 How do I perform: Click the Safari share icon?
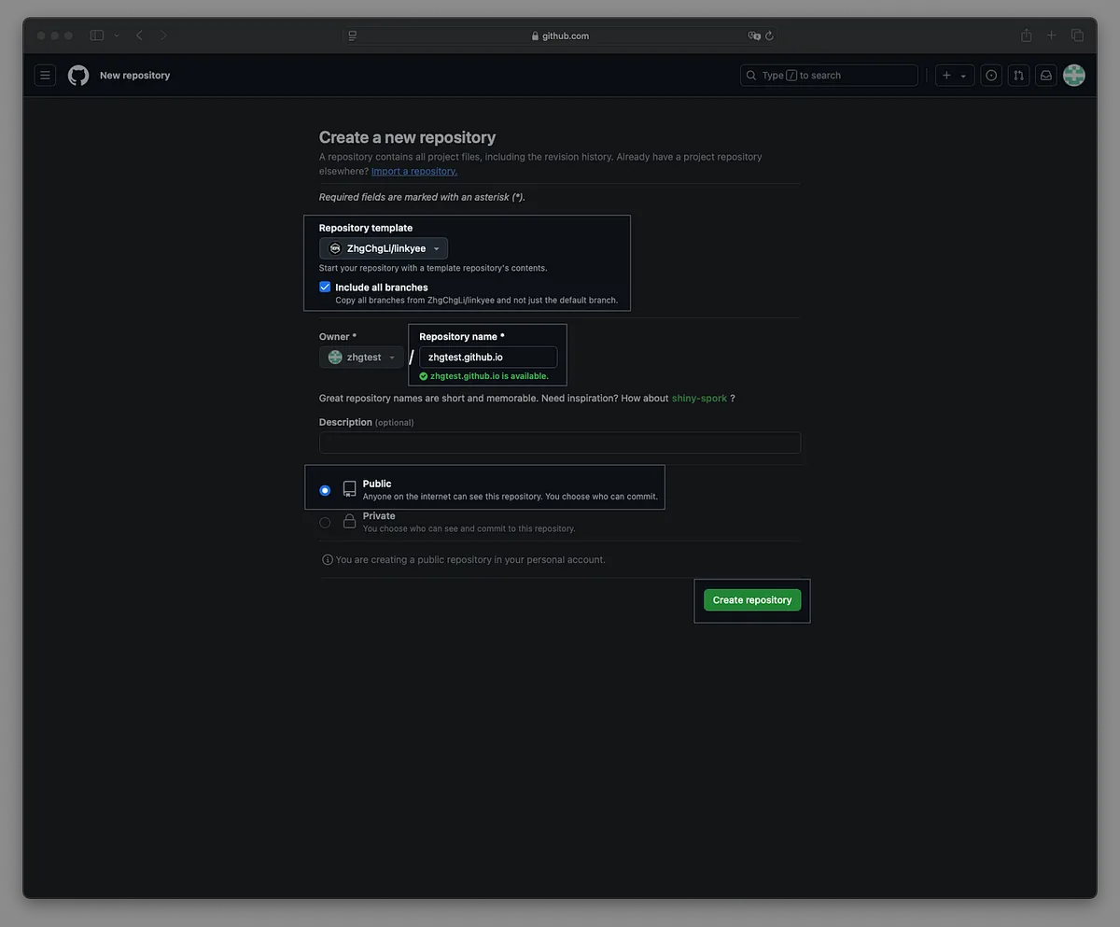[1027, 35]
